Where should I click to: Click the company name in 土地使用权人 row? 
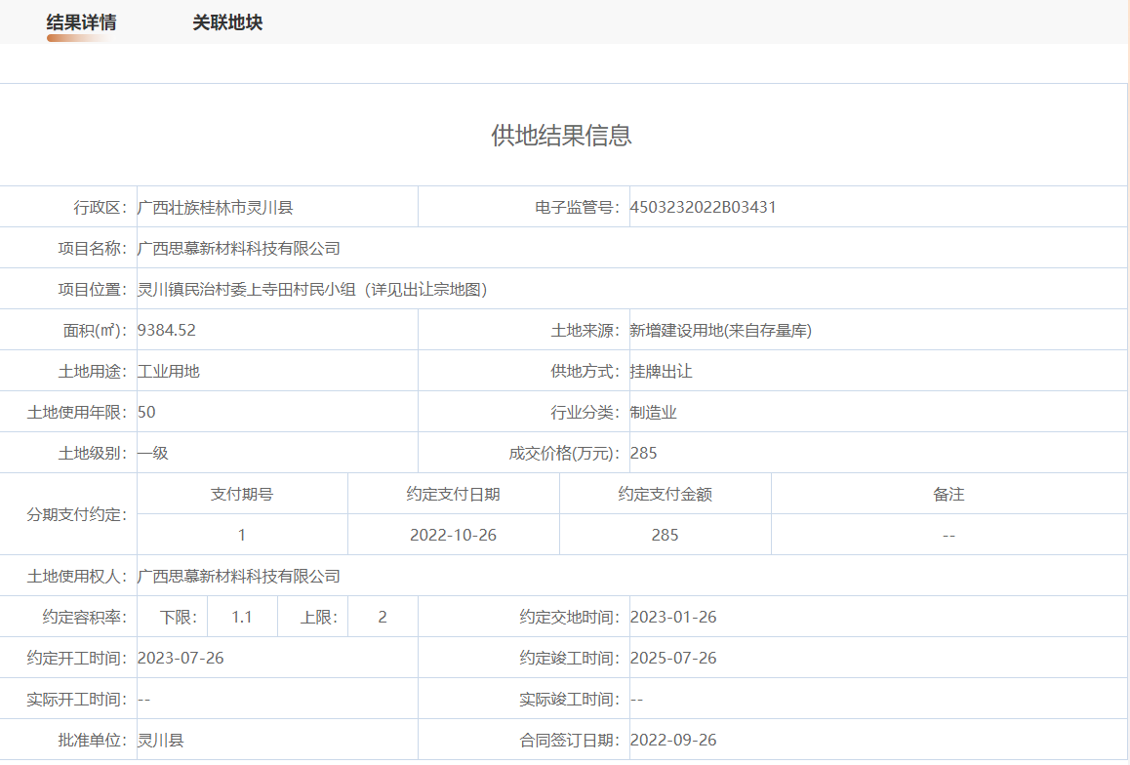tap(239, 576)
